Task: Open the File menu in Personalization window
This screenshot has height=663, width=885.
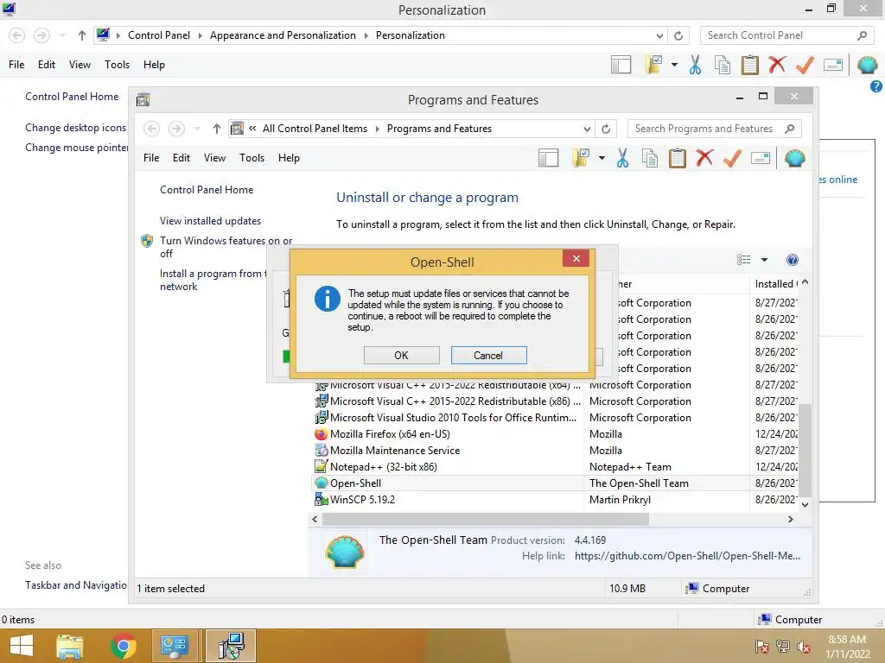Action: click(x=16, y=64)
